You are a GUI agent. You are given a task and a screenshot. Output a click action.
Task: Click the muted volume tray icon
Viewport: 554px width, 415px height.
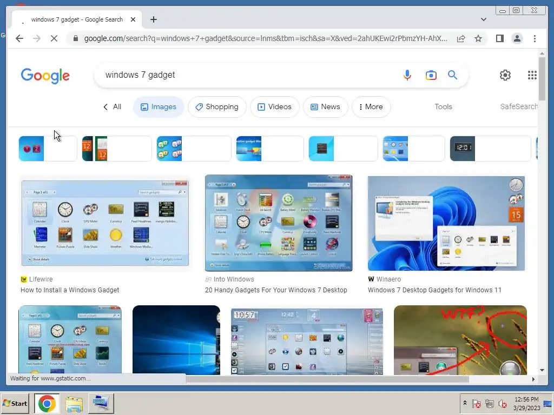tap(502, 403)
